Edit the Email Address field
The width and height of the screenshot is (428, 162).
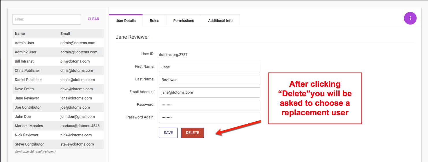209,93
